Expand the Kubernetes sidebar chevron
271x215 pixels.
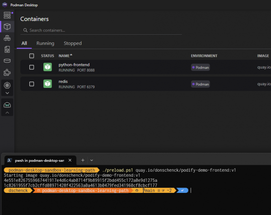pyautogui.click(x=7, y=93)
